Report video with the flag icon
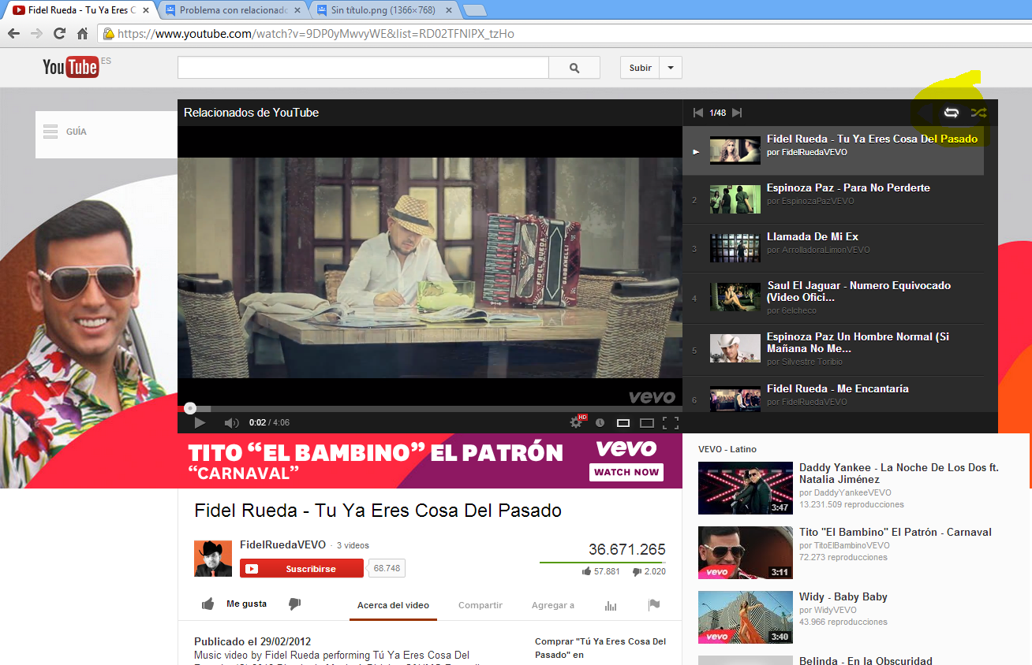The image size is (1032, 665). click(654, 605)
